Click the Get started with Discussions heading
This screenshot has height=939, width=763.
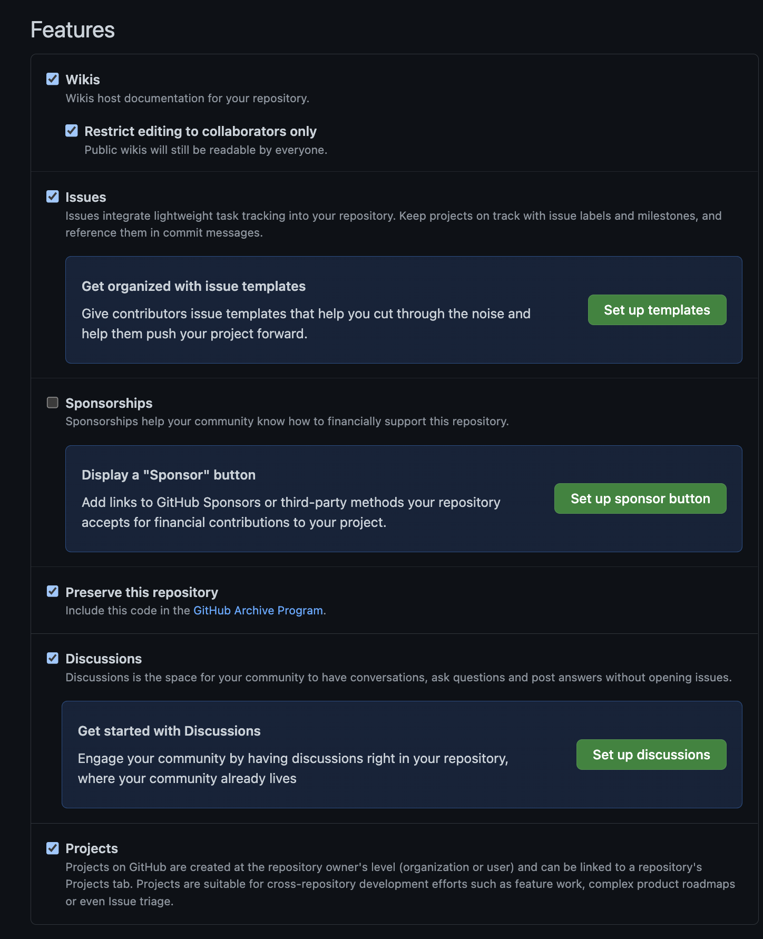[x=169, y=731]
